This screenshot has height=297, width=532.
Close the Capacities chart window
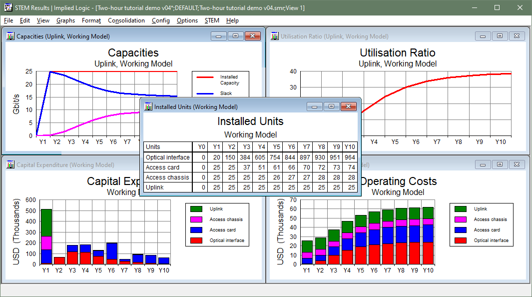(252, 36)
